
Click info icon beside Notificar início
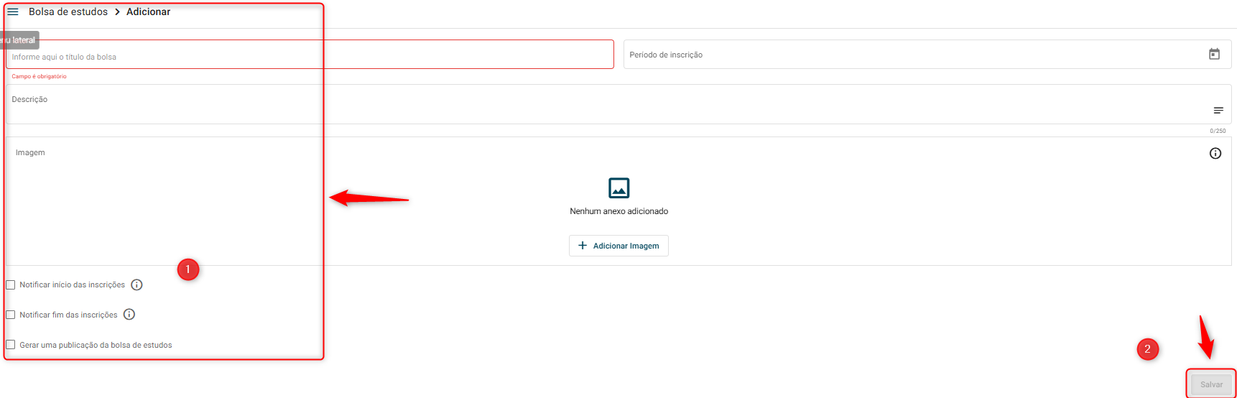coord(136,284)
